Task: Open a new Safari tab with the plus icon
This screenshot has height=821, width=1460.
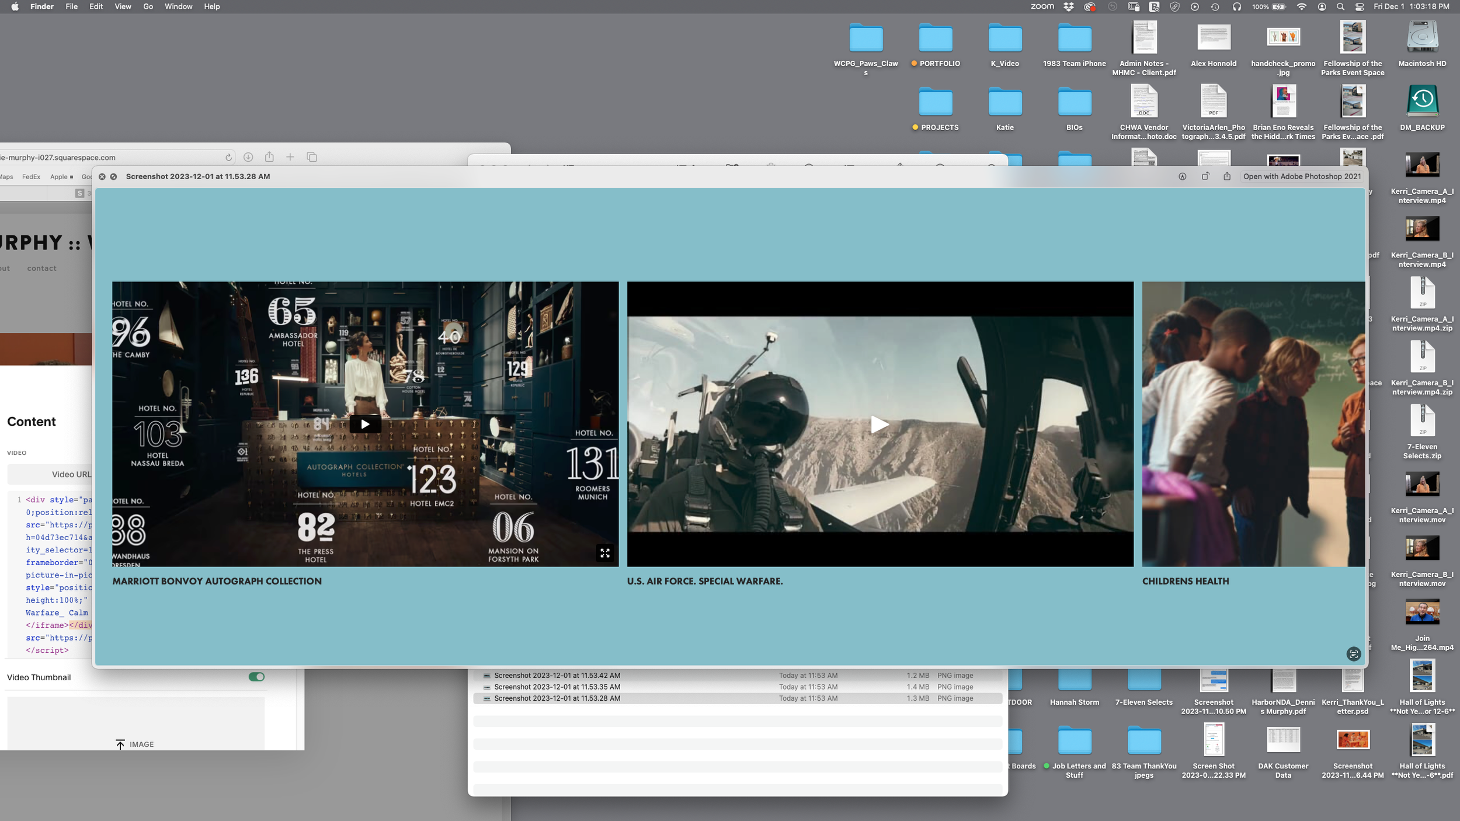Action: coord(290,157)
